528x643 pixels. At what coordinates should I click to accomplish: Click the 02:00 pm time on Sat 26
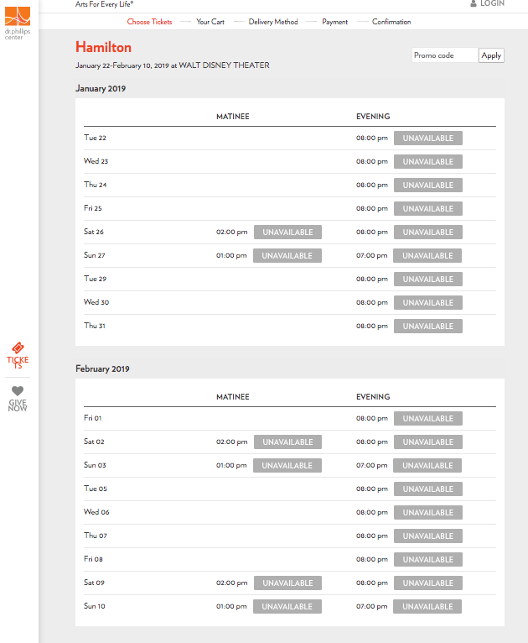click(x=232, y=233)
